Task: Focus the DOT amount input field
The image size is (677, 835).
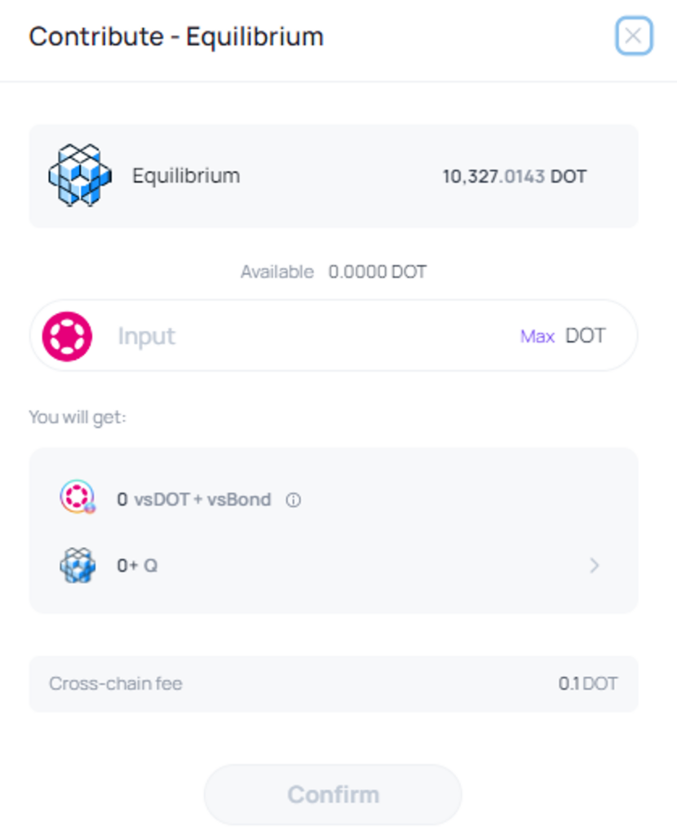Action: coord(314,336)
